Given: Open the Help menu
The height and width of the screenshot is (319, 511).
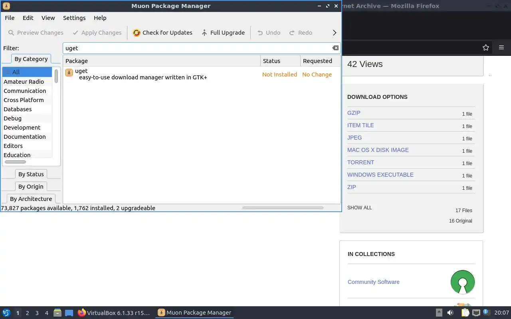Looking at the screenshot, I should pos(100,18).
